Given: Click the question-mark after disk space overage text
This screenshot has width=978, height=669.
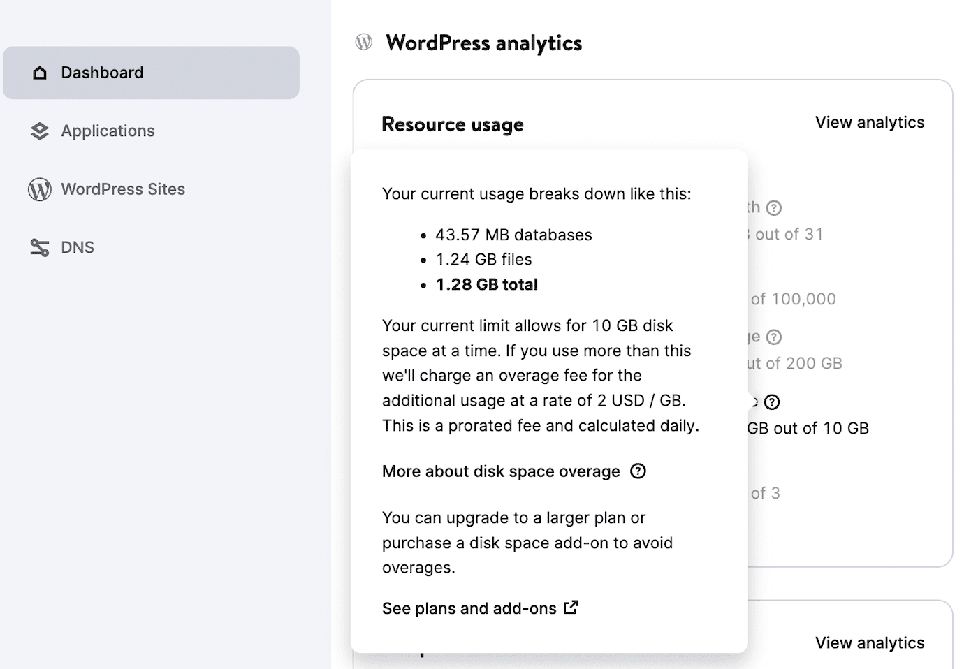Looking at the screenshot, I should (638, 471).
